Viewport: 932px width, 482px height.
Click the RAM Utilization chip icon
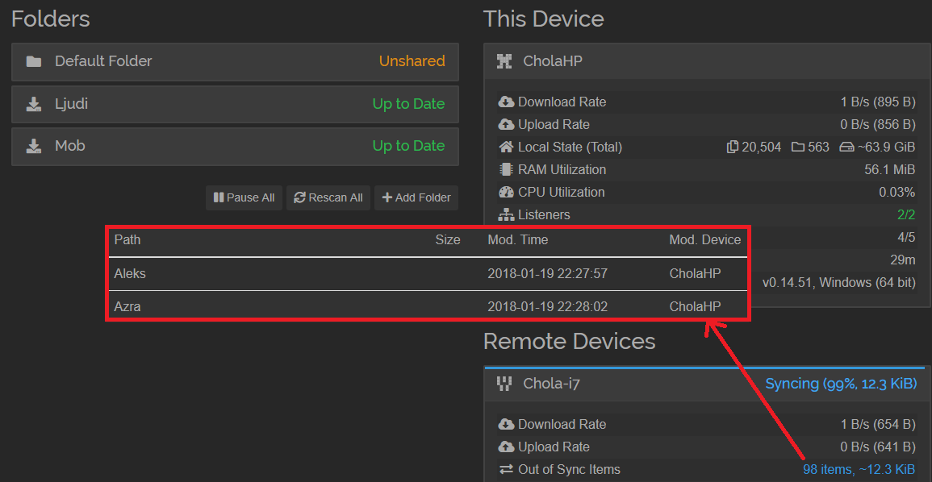click(x=506, y=170)
